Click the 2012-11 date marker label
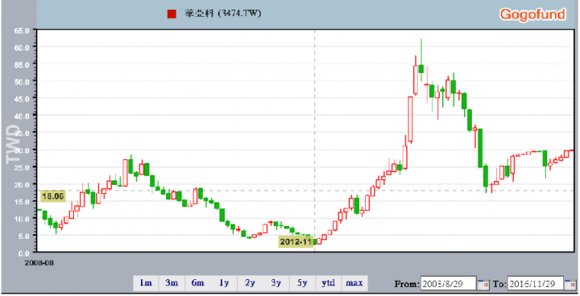This screenshot has width=580, height=296. 296,242
